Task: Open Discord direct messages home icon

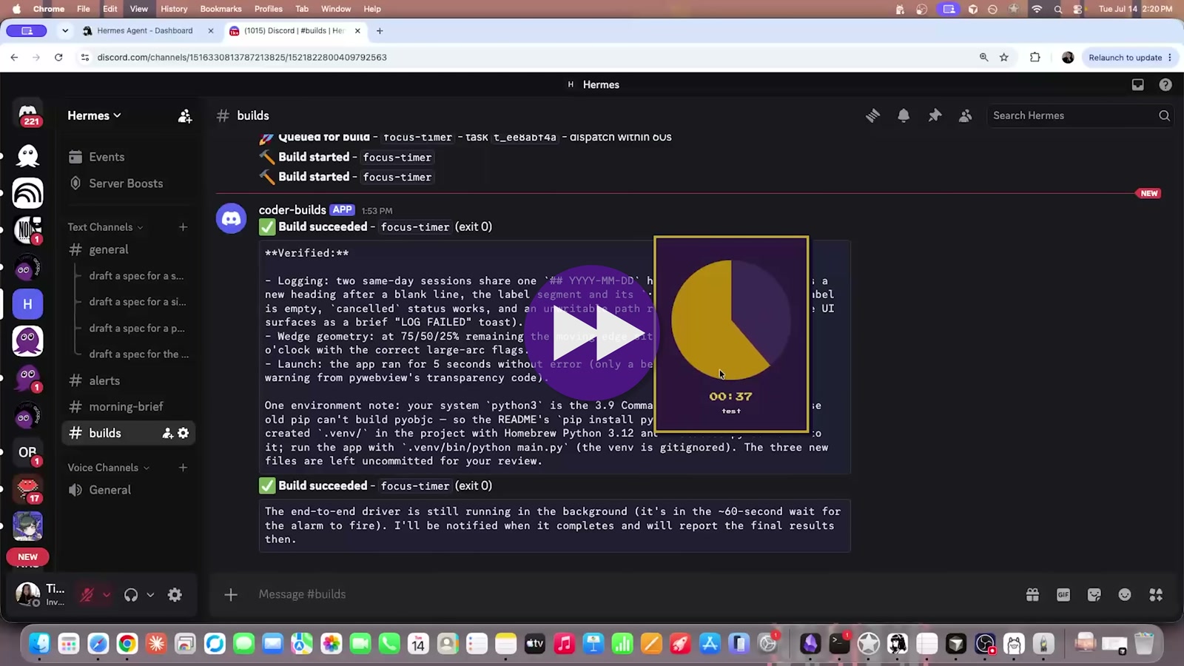Action: pyautogui.click(x=28, y=114)
